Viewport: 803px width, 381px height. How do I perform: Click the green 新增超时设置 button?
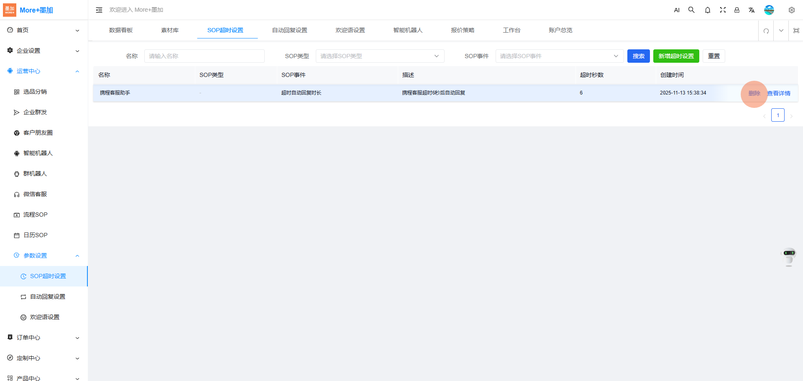[676, 56]
